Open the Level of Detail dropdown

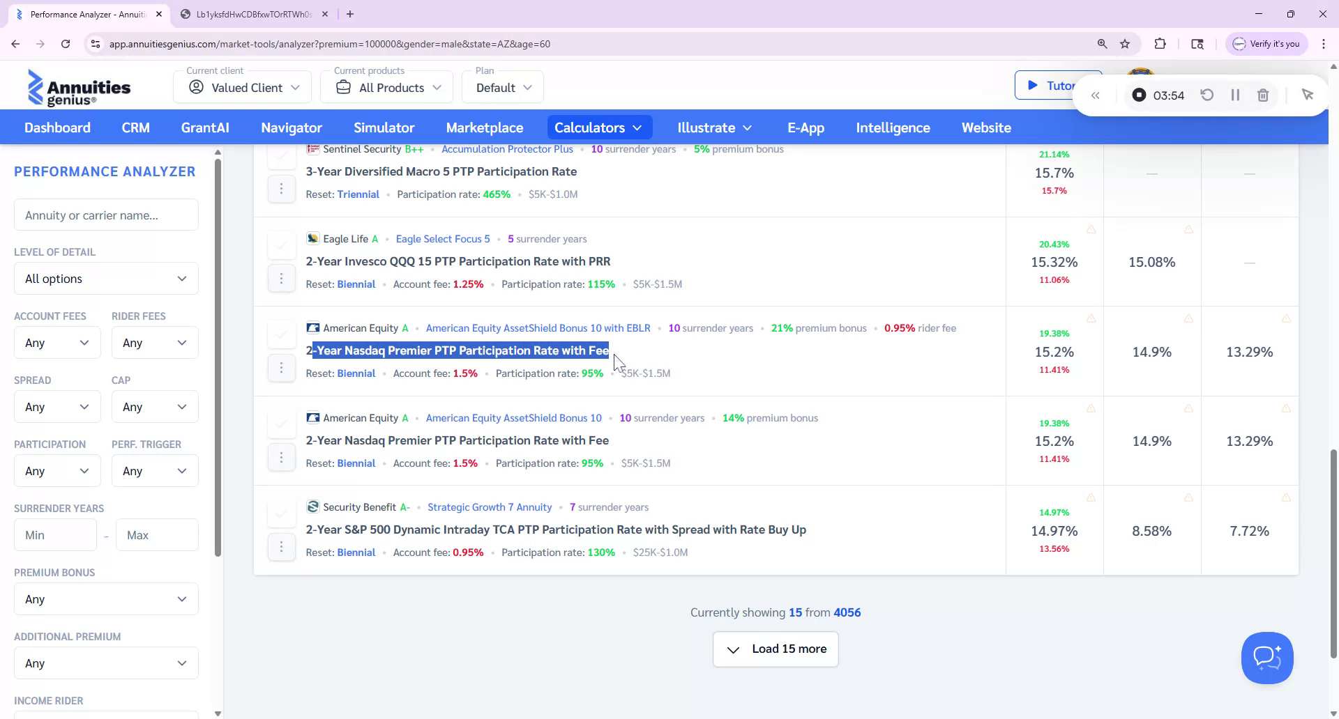[x=105, y=278]
